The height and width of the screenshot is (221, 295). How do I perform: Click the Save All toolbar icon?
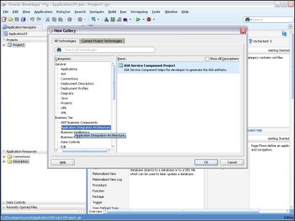coord(23,20)
